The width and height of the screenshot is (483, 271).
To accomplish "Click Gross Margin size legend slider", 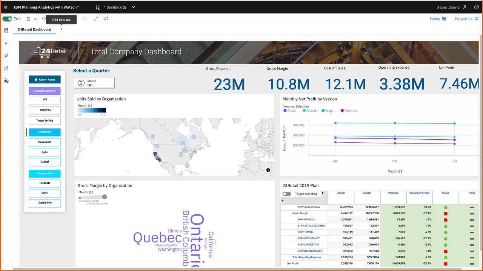I will 93,197.
